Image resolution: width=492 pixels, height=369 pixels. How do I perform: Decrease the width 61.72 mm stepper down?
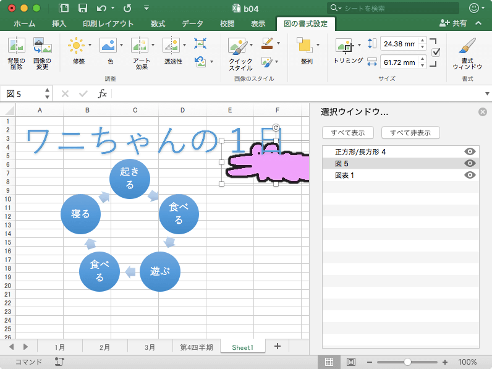tap(423, 66)
